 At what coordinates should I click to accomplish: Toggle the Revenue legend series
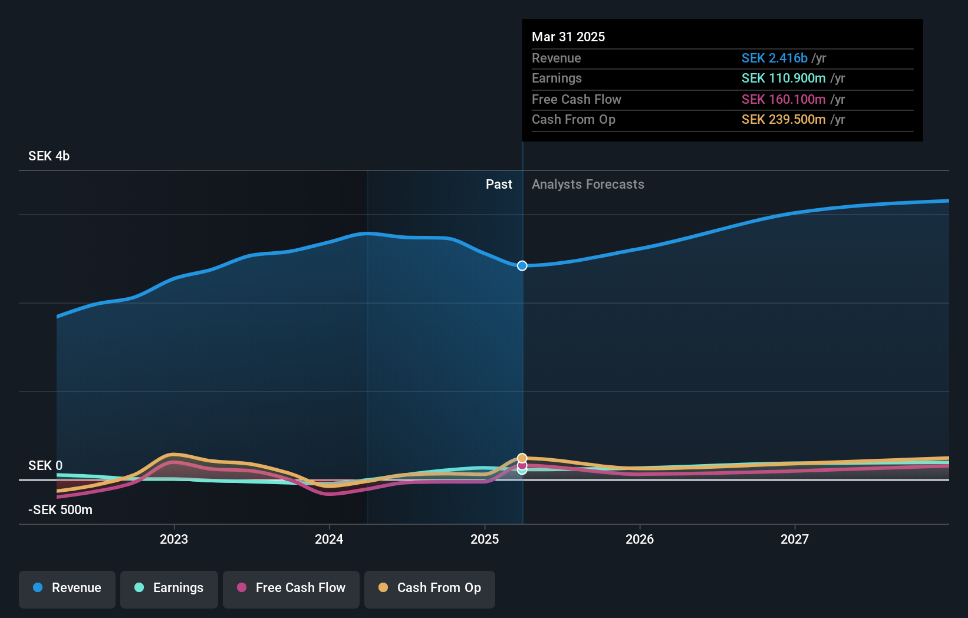click(67, 589)
